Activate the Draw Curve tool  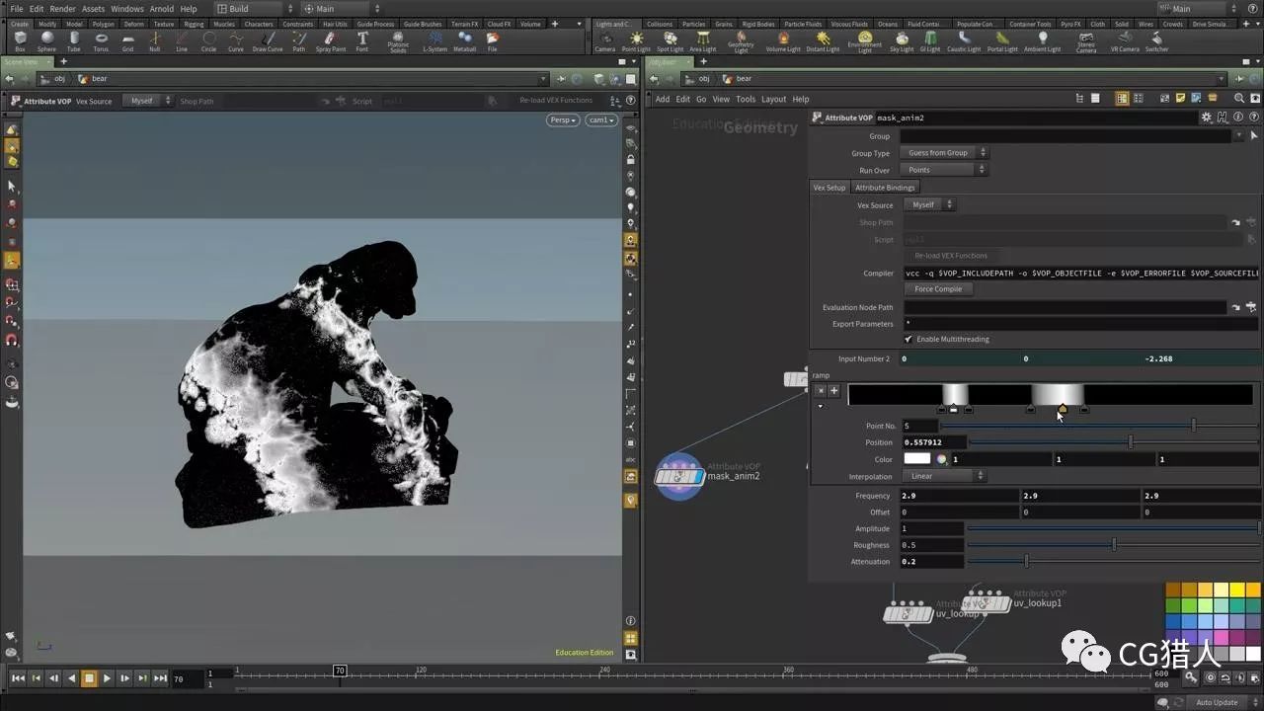pyautogui.click(x=267, y=40)
